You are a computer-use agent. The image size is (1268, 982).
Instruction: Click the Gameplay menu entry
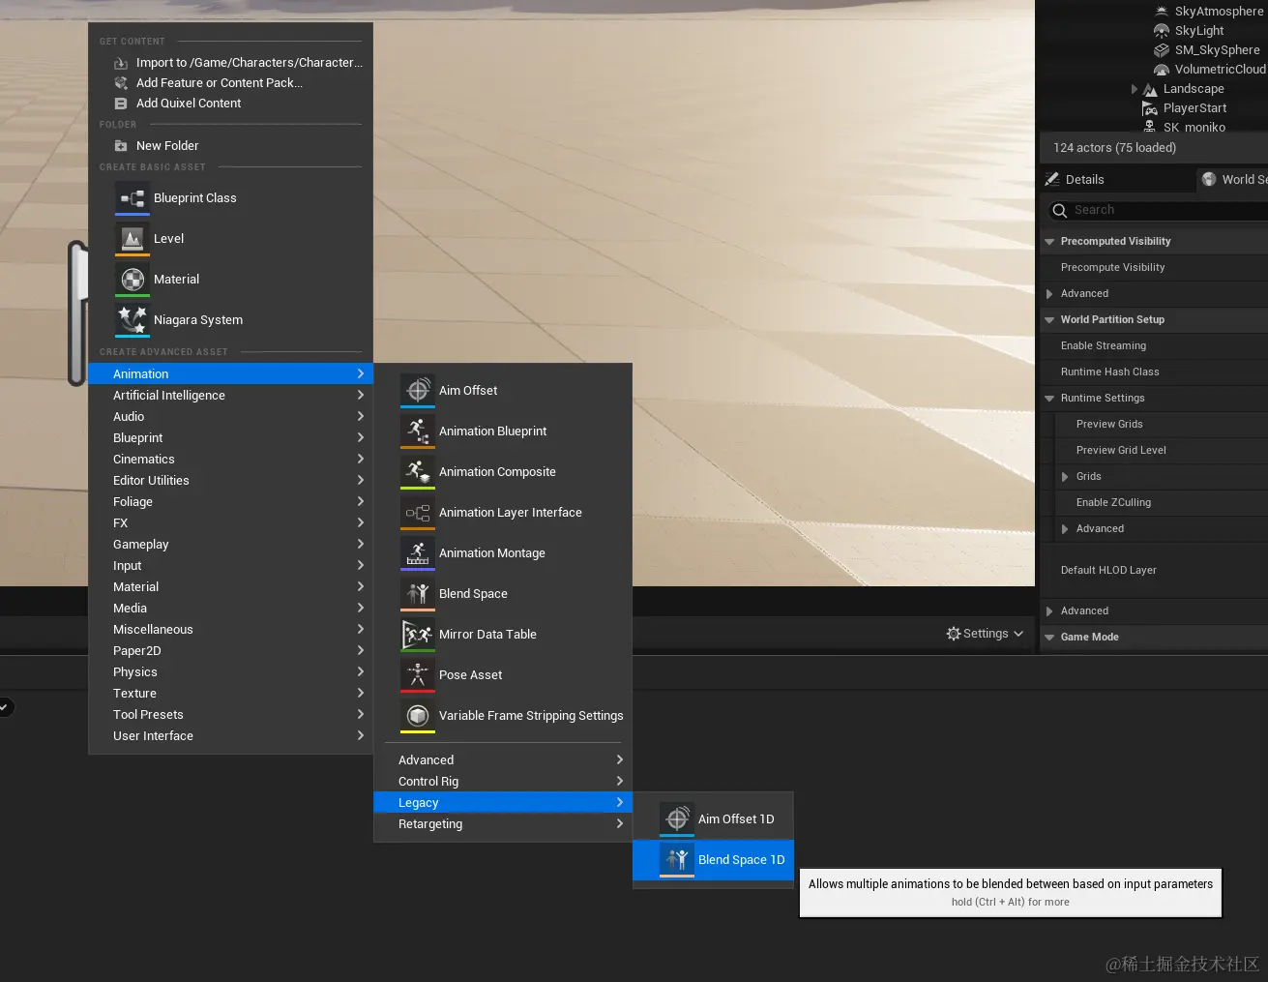[x=230, y=544]
